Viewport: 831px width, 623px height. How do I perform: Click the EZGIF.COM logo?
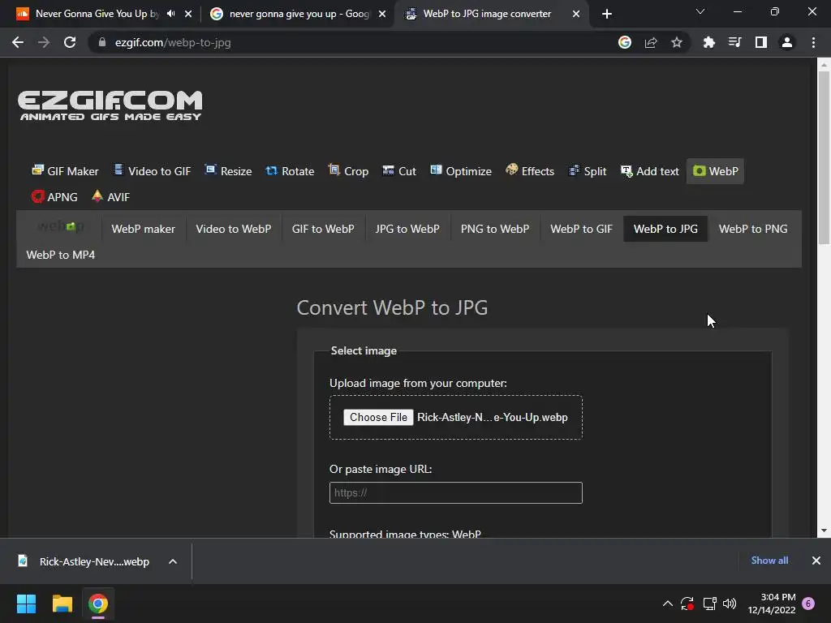[110, 106]
